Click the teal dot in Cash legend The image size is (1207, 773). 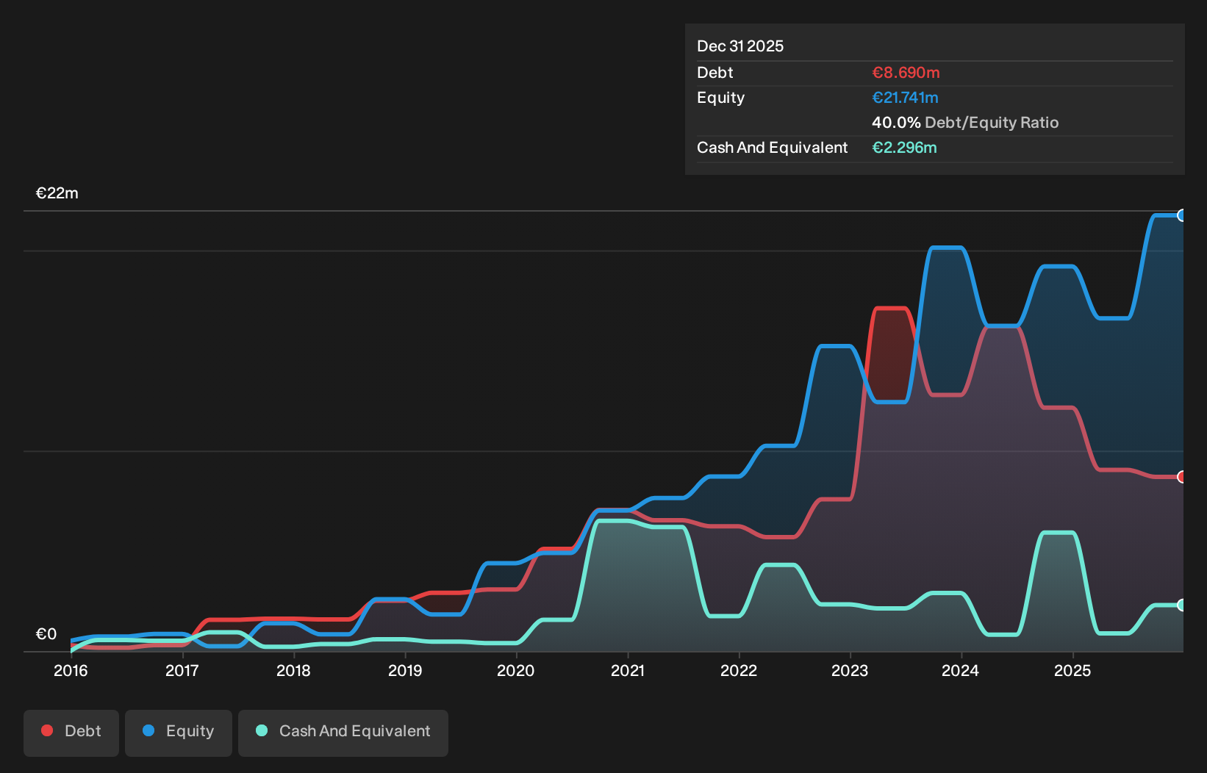[x=262, y=730]
